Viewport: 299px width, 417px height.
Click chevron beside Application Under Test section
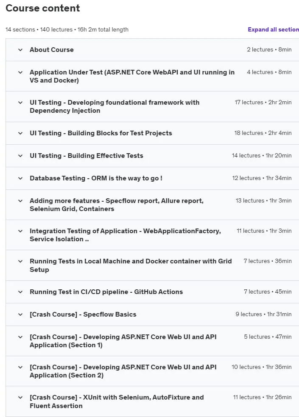click(20, 72)
